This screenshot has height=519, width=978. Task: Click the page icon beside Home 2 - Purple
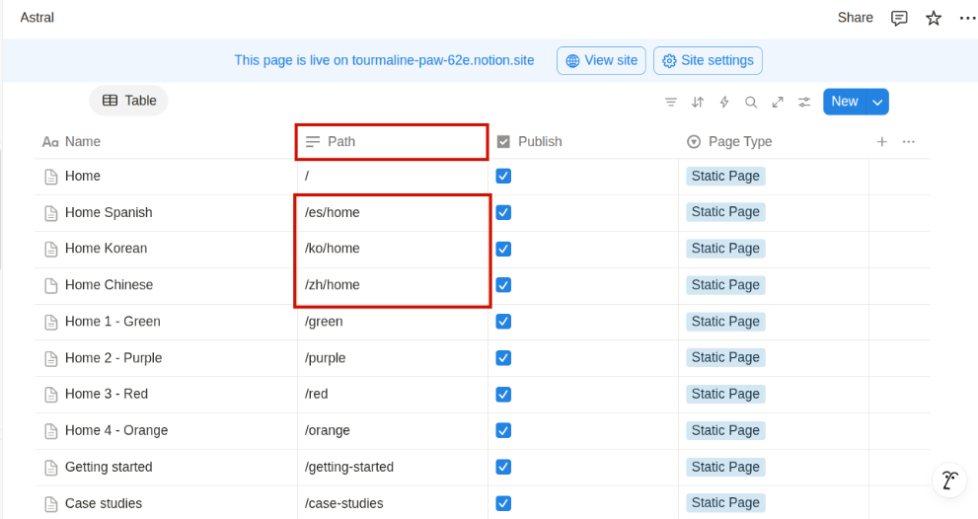pyautogui.click(x=51, y=359)
